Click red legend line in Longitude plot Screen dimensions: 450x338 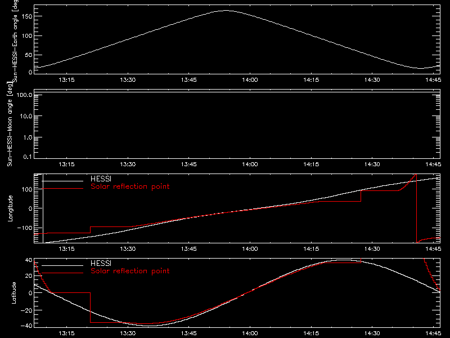(62, 189)
